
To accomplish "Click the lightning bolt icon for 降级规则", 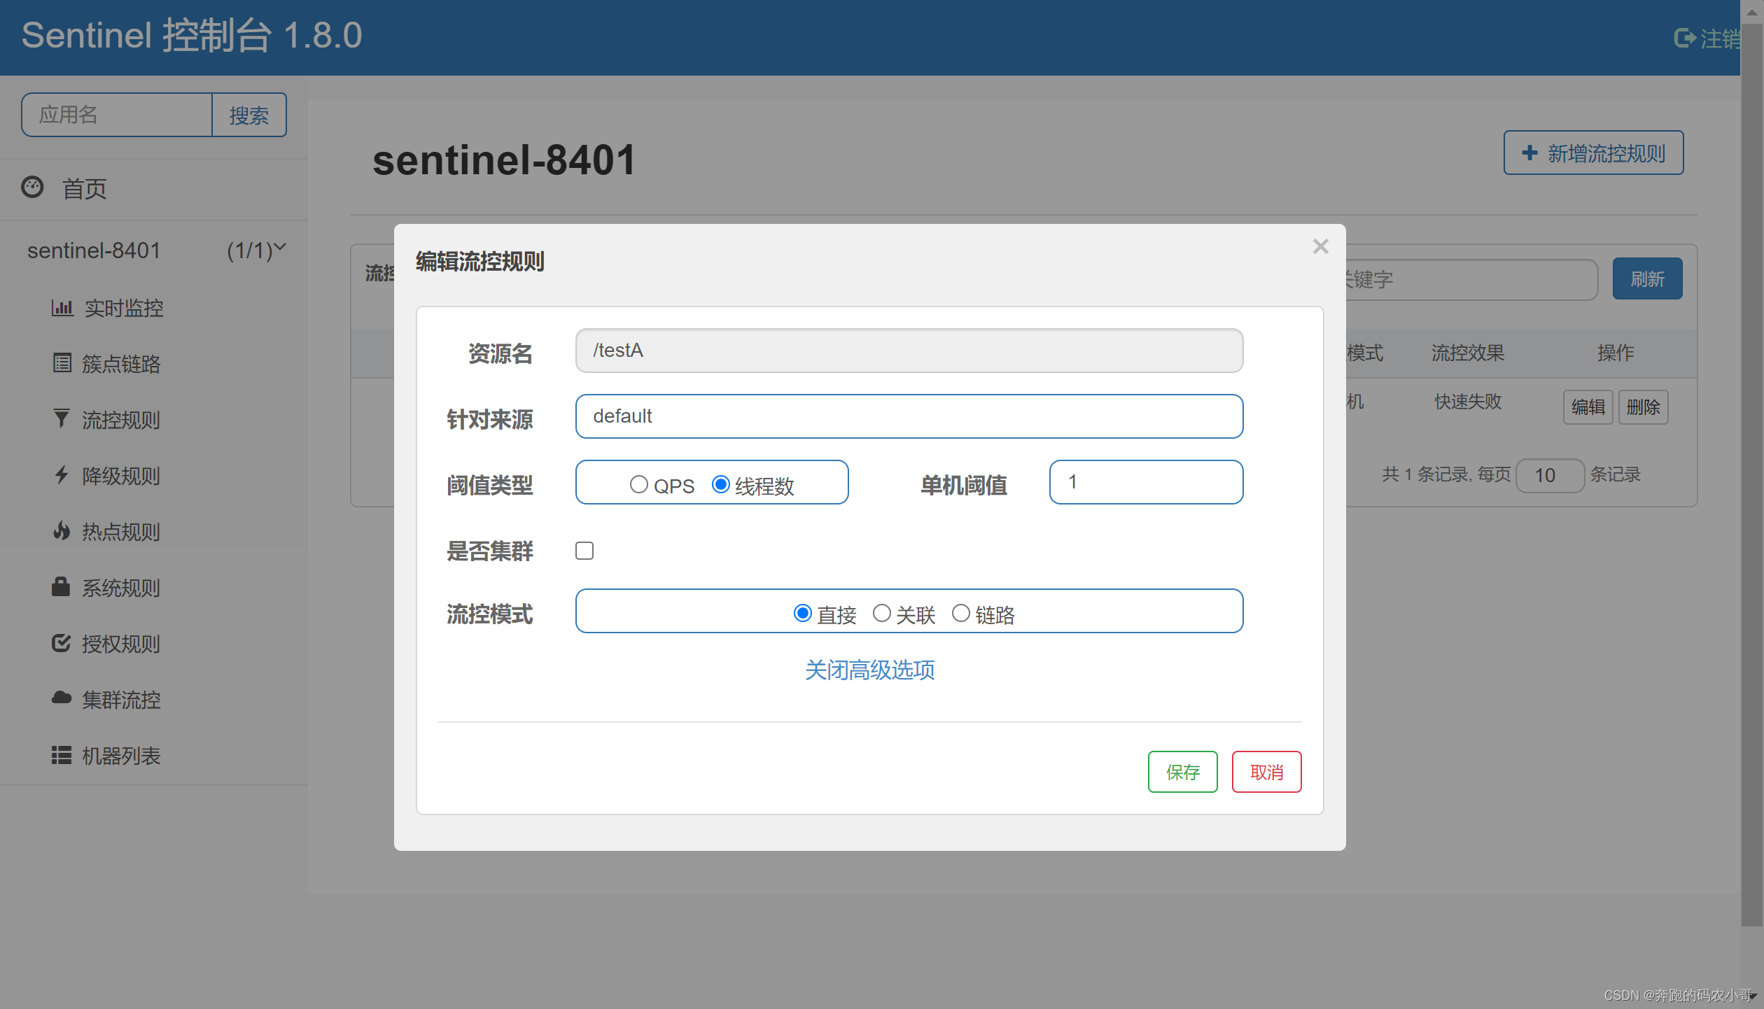I will (62, 474).
